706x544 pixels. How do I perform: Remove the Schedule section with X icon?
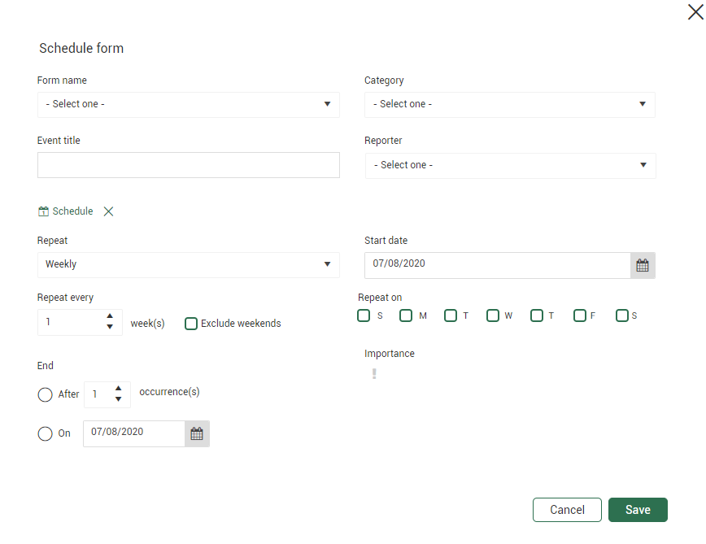coord(108,211)
